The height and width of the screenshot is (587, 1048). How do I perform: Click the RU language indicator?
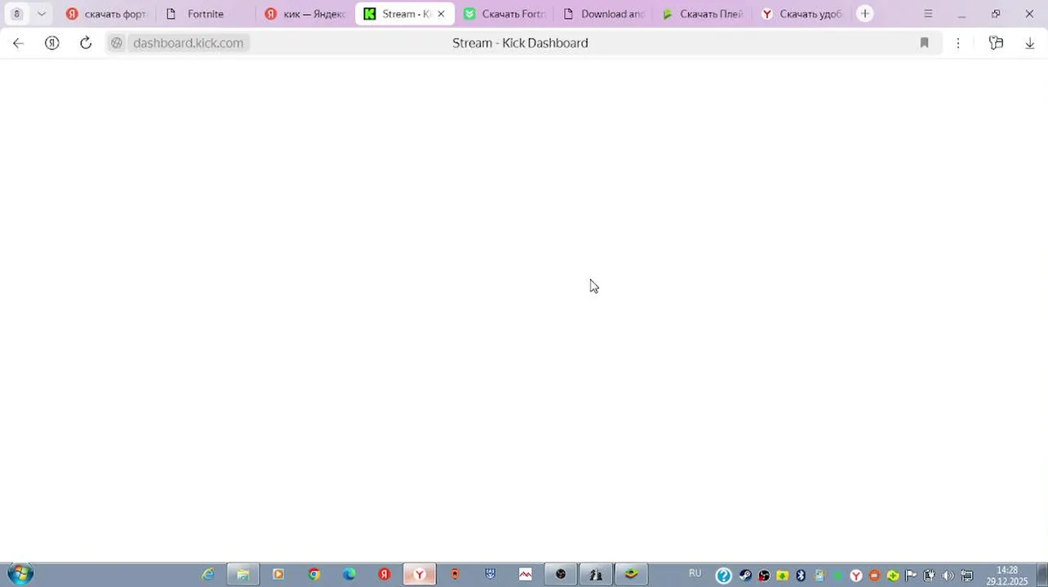pyautogui.click(x=695, y=574)
